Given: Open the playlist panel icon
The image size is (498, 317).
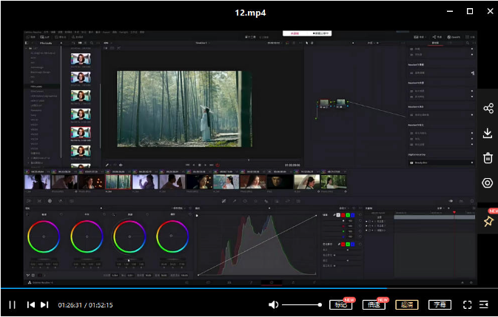Looking at the screenshot, I should coord(484,305).
